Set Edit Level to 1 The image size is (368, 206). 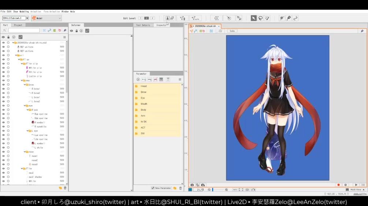coord(140,18)
